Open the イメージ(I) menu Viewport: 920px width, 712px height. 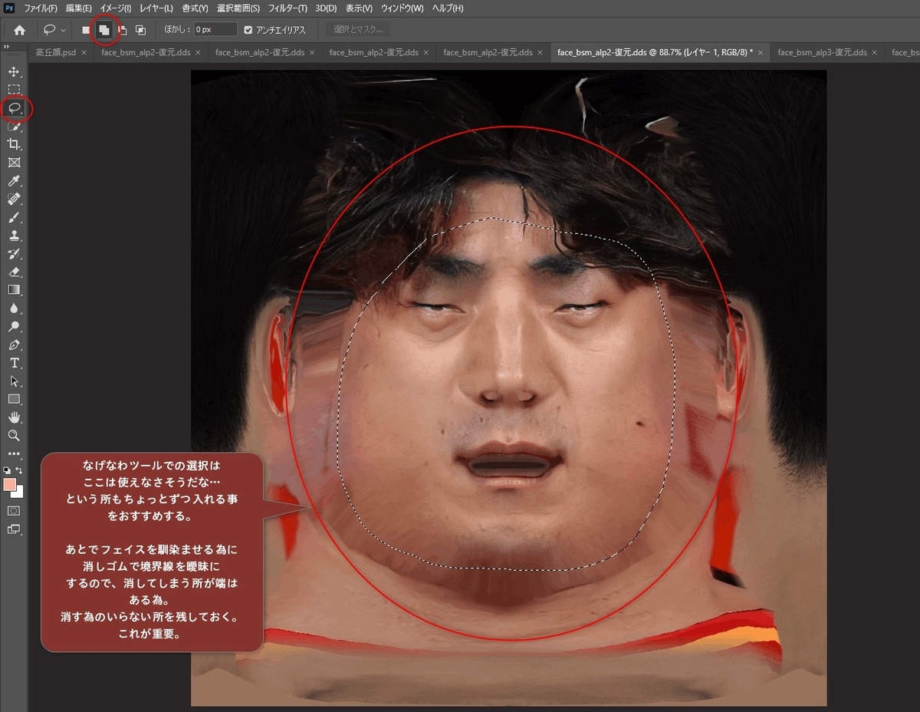click(x=116, y=8)
